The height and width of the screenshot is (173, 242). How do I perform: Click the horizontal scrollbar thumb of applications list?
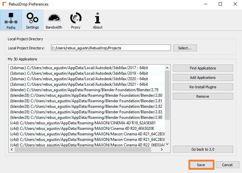coord(83,149)
